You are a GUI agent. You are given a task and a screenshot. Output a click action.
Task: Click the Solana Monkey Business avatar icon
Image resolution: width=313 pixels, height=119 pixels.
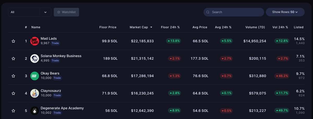point(35,58)
